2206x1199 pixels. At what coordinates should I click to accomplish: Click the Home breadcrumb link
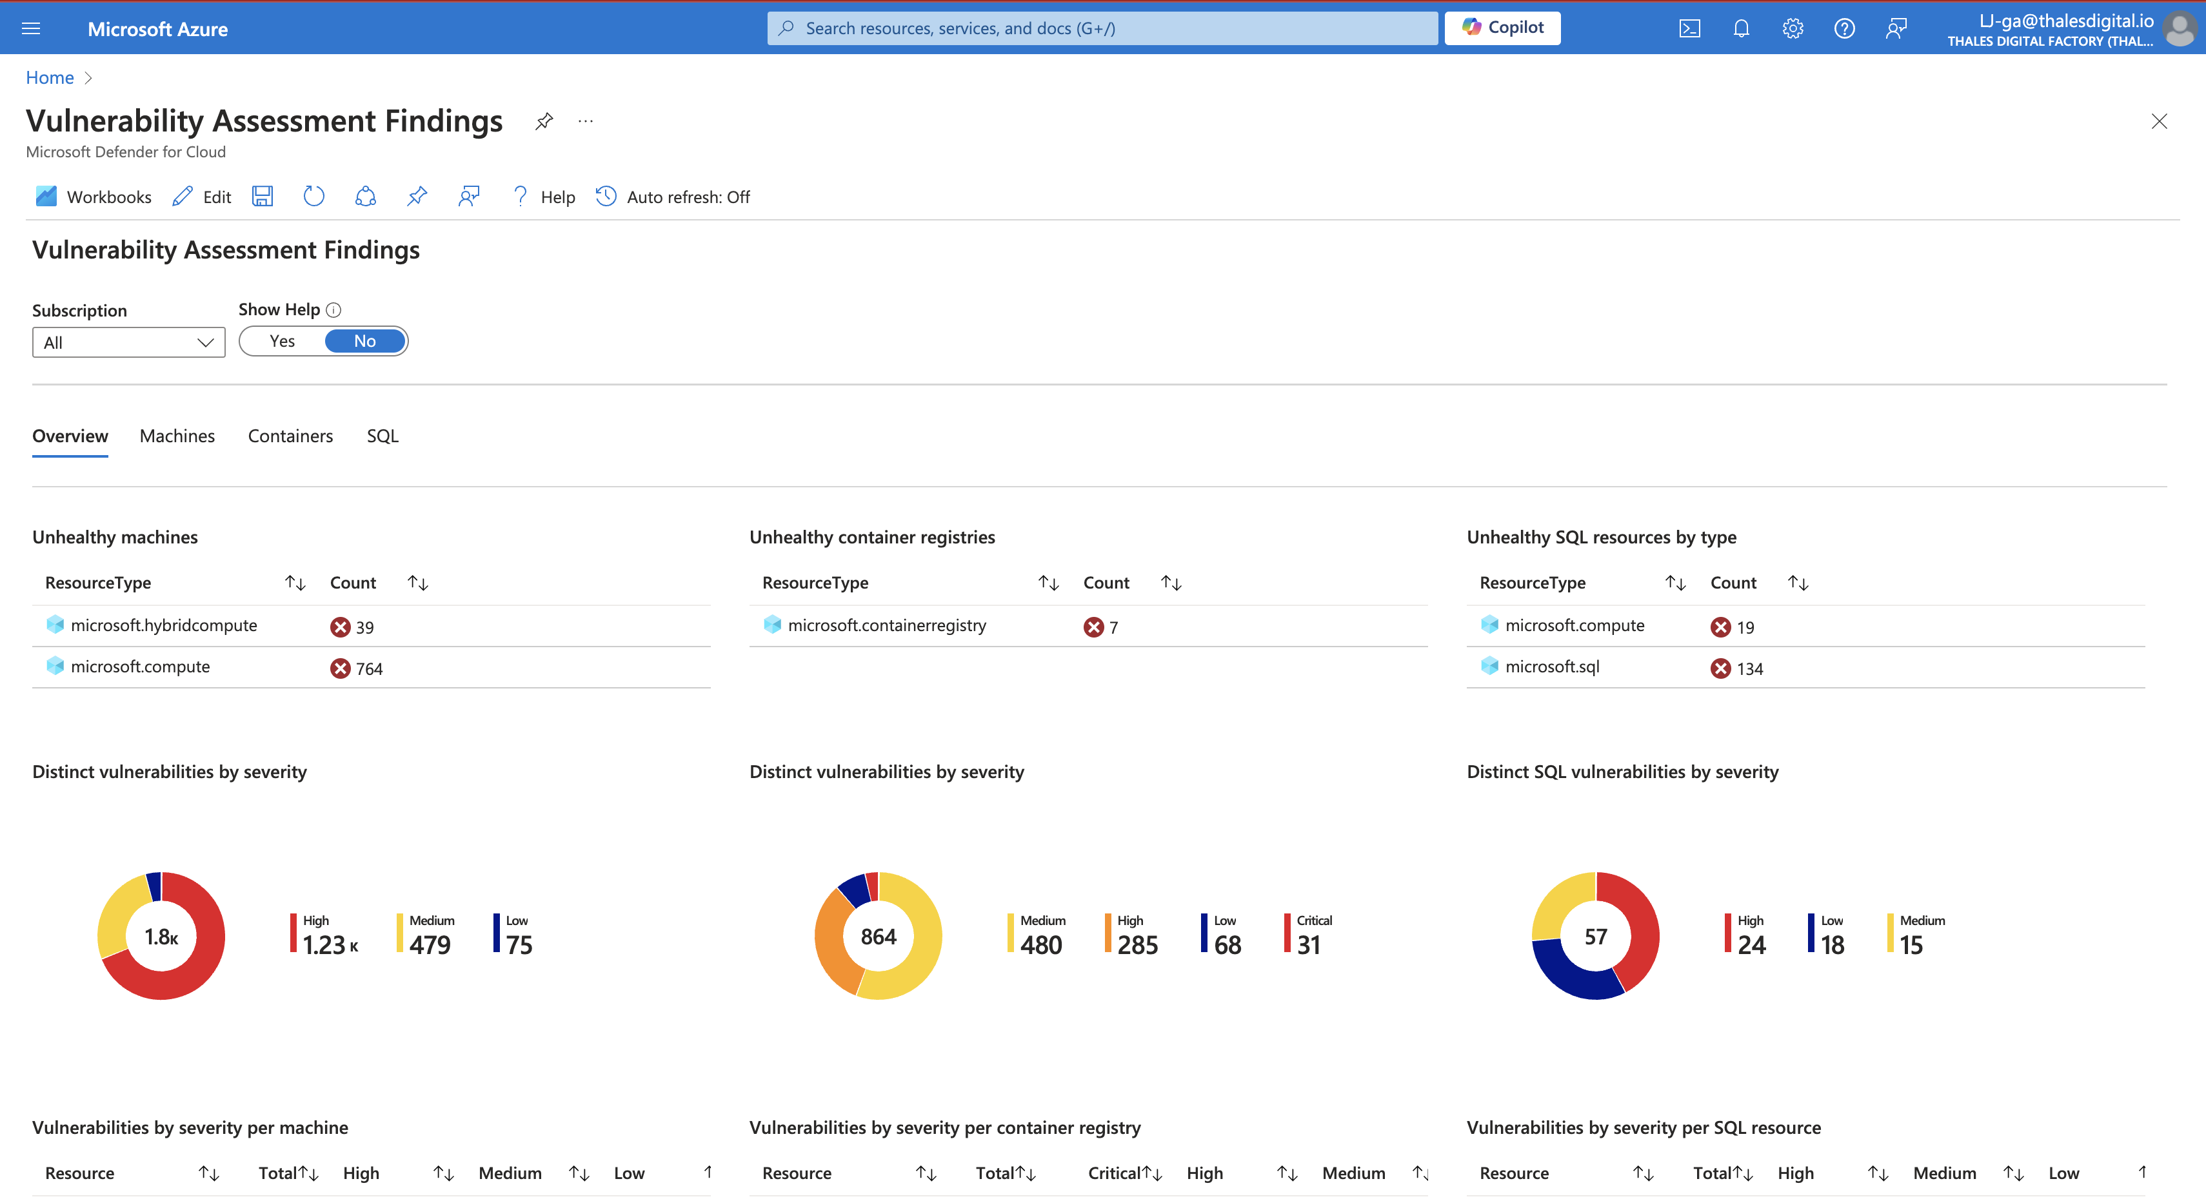(x=50, y=78)
